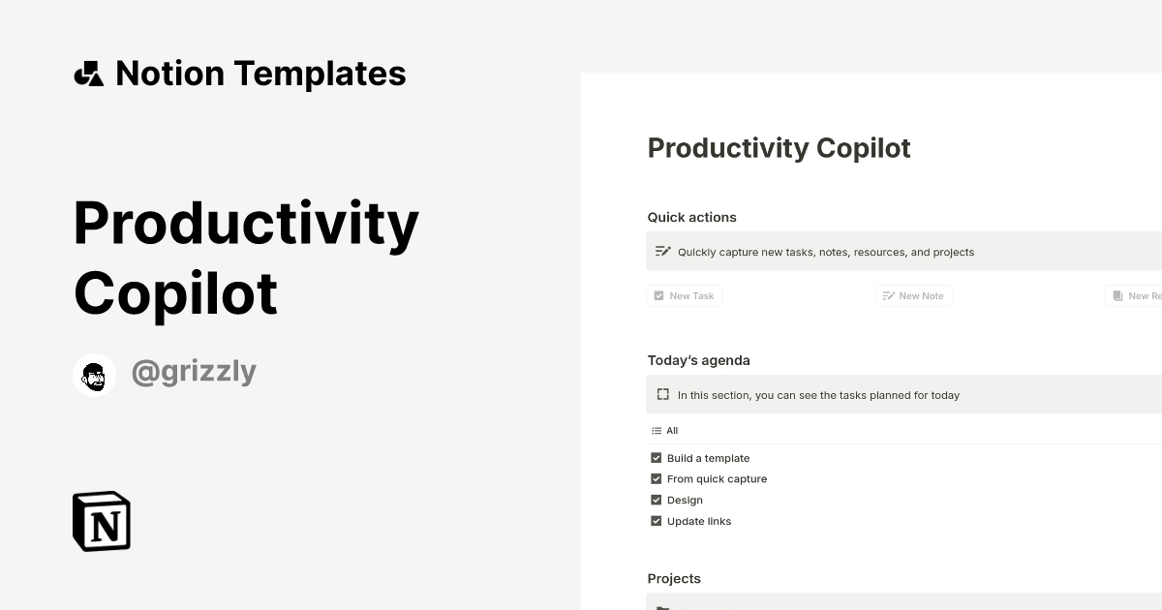The height and width of the screenshot is (610, 1162).
Task: Click the Notion Templates logo icon
Action: pos(88,73)
